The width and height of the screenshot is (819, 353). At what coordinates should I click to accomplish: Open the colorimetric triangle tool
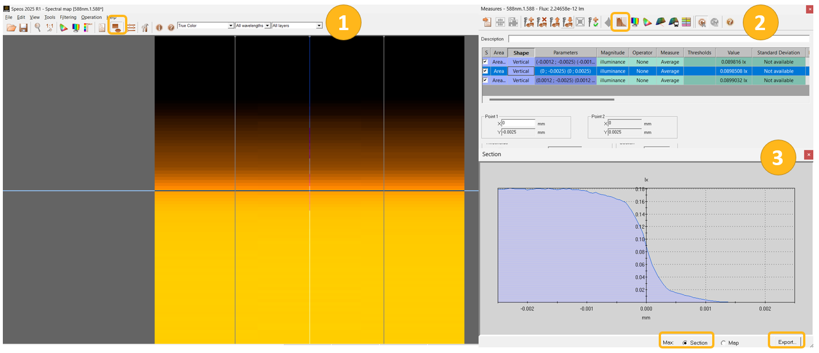(x=63, y=27)
